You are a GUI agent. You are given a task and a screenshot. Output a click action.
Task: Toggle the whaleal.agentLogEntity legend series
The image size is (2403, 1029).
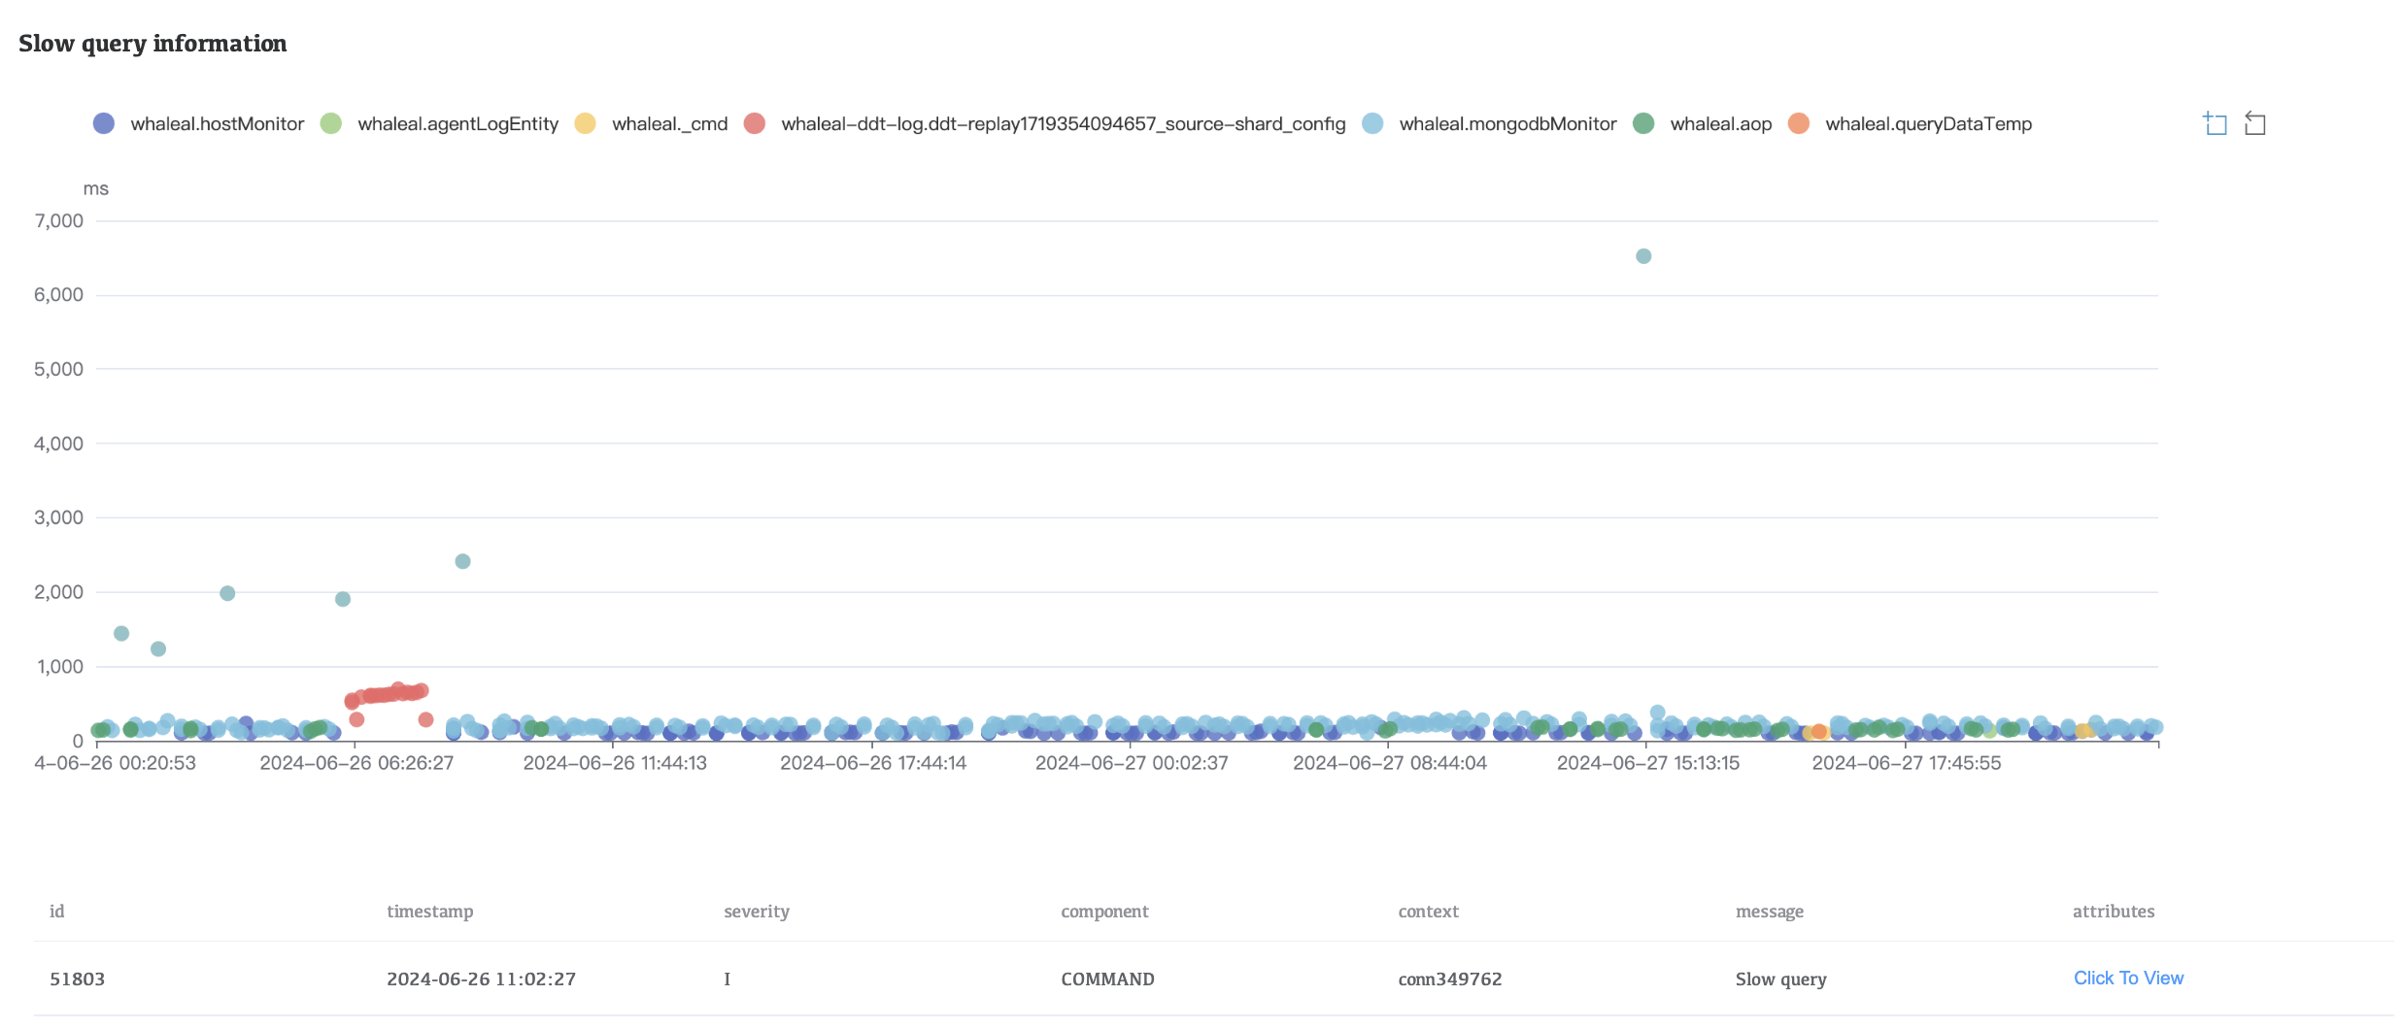pyautogui.click(x=439, y=123)
